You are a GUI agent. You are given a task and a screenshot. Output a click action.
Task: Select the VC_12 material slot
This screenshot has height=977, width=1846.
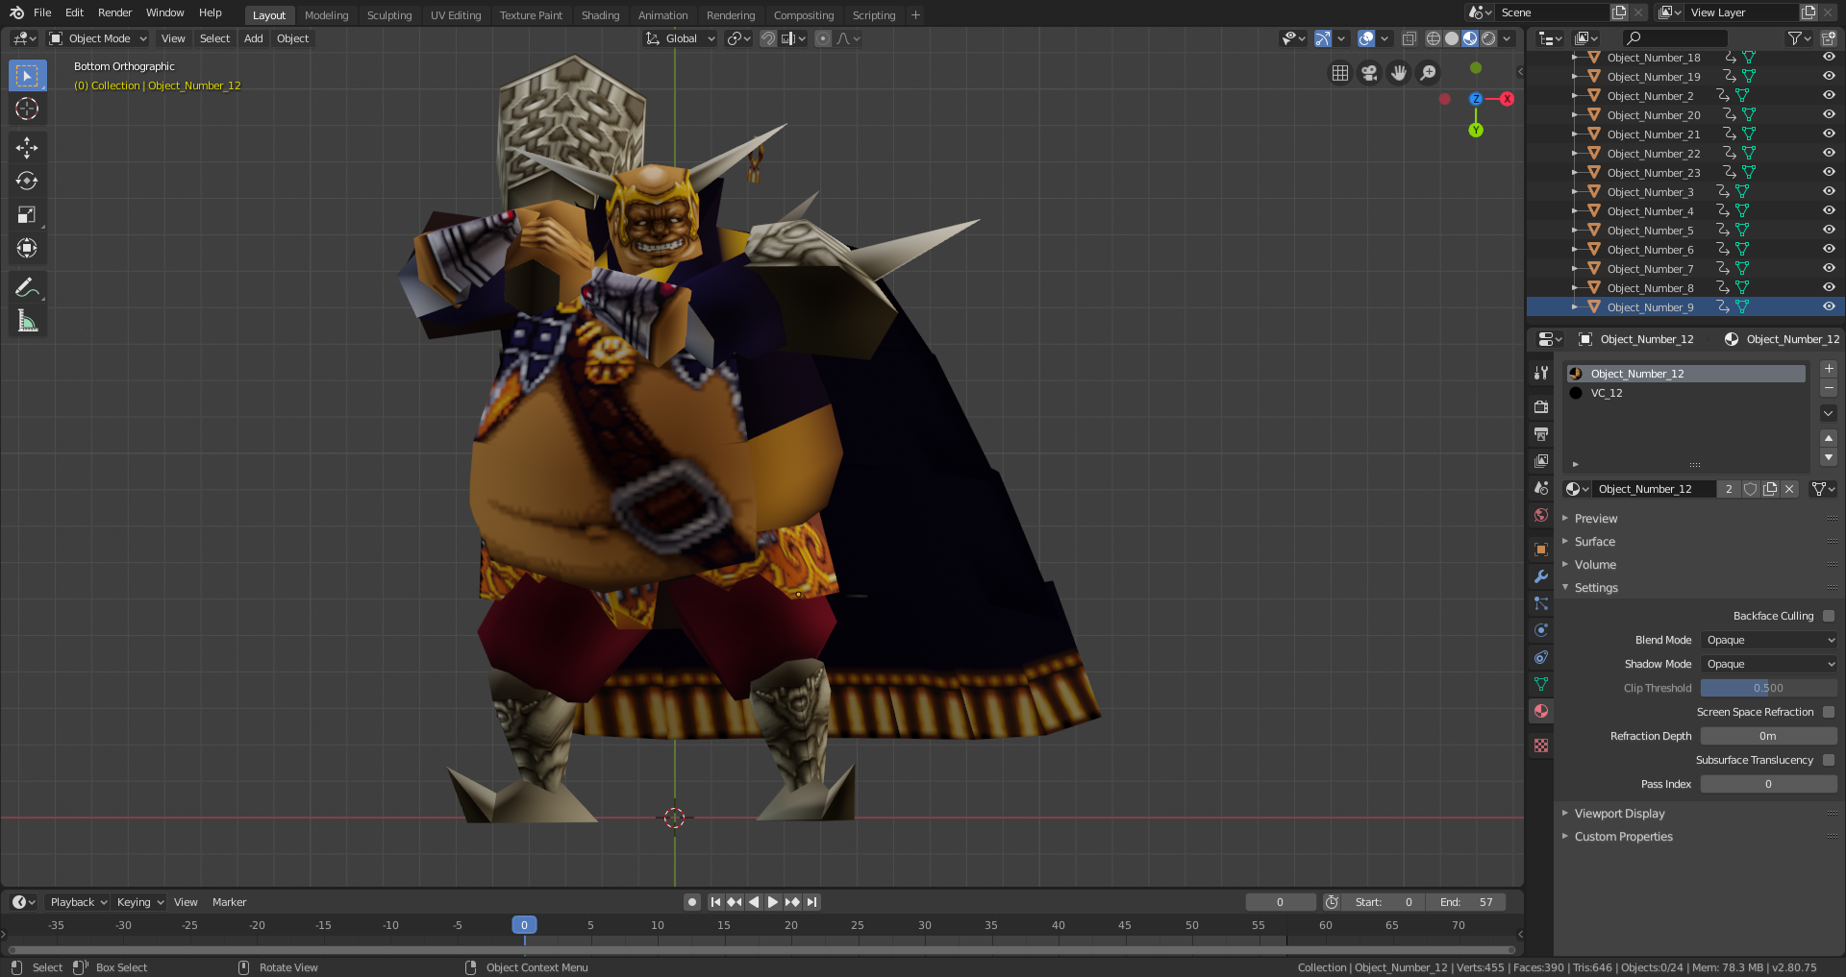[x=1686, y=393]
